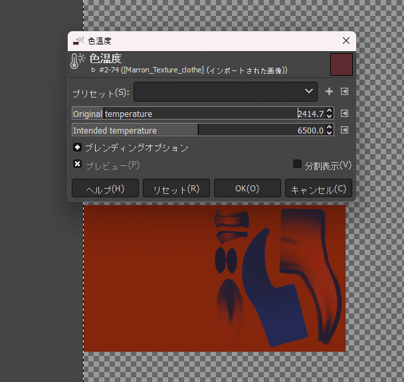404x382 pixels.
Task: Click the キャンセル(C) button
Action: point(318,188)
